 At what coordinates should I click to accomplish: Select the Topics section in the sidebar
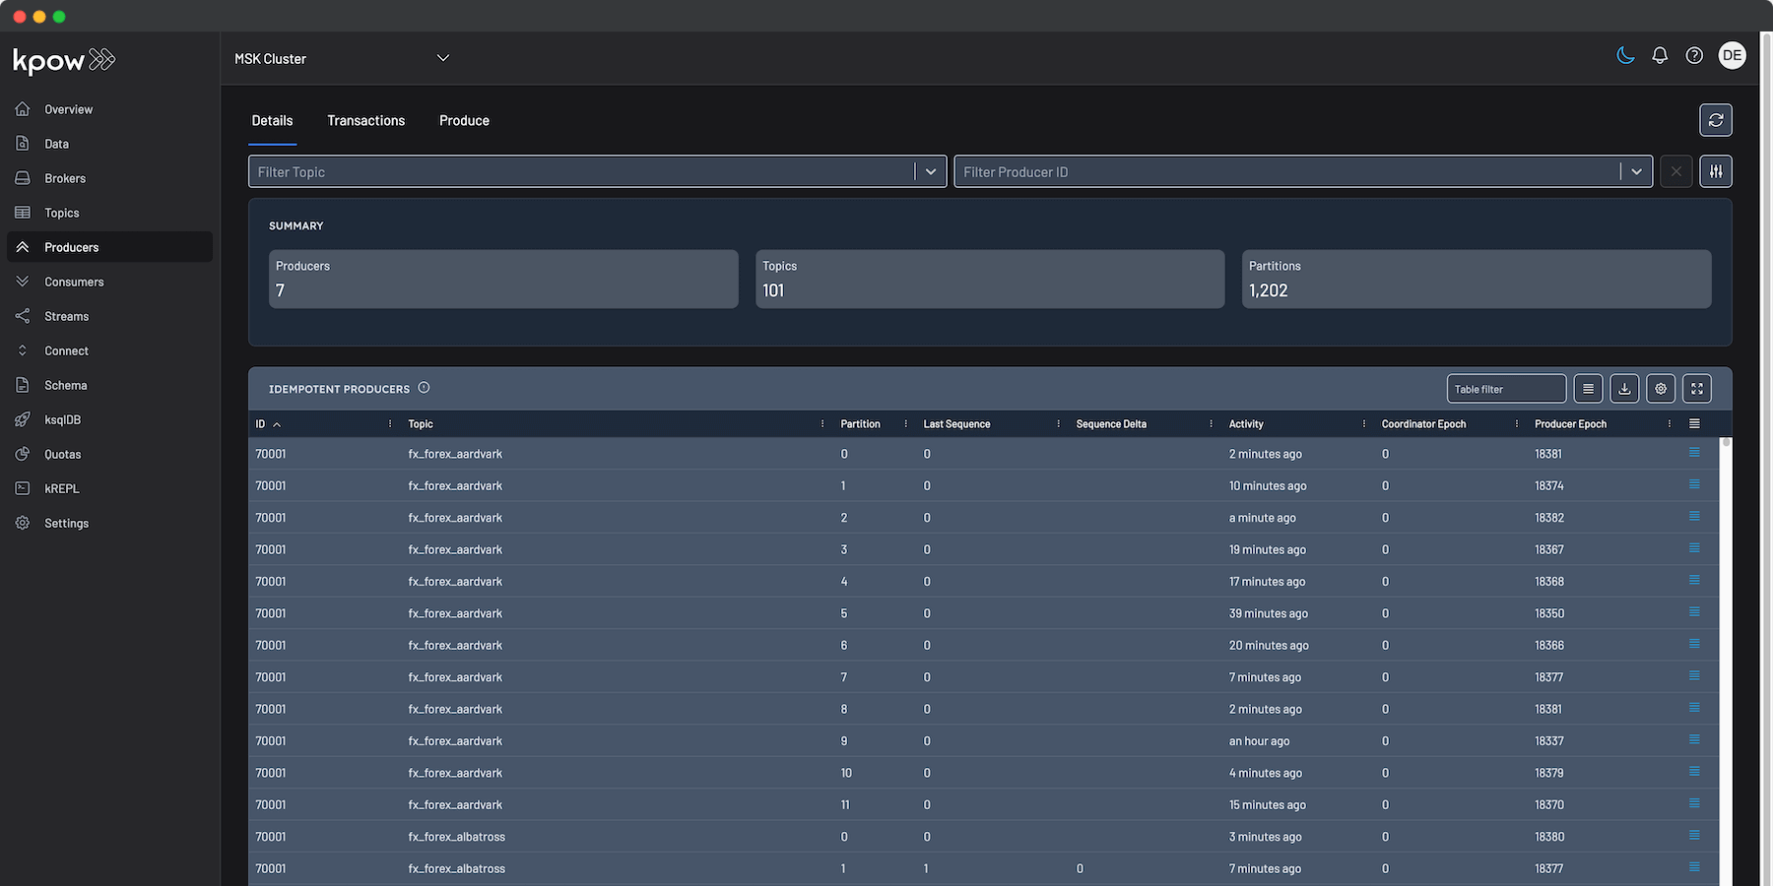pyautogui.click(x=61, y=212)
